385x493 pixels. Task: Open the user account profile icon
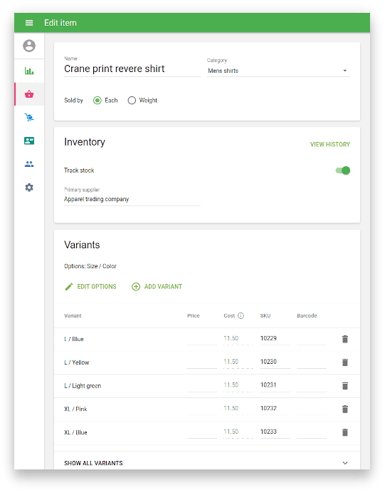[29, 46]
